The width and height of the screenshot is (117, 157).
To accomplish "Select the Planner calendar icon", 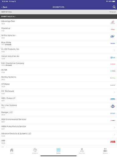I will click(x=58, y=150).
